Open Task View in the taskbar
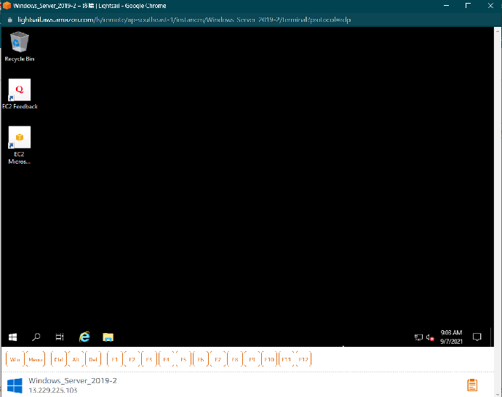The height and width of the screenshot is (397, 502). (x=60, y=337)
